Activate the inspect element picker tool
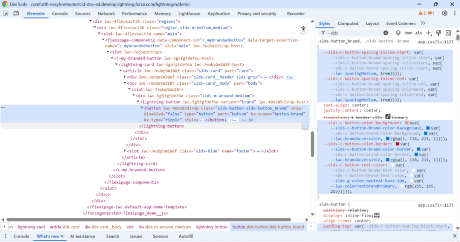The image size is (460, 242). (6, 13)
